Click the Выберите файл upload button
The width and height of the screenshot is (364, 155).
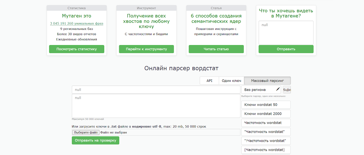pyautogui.click(x=86, y=132)
